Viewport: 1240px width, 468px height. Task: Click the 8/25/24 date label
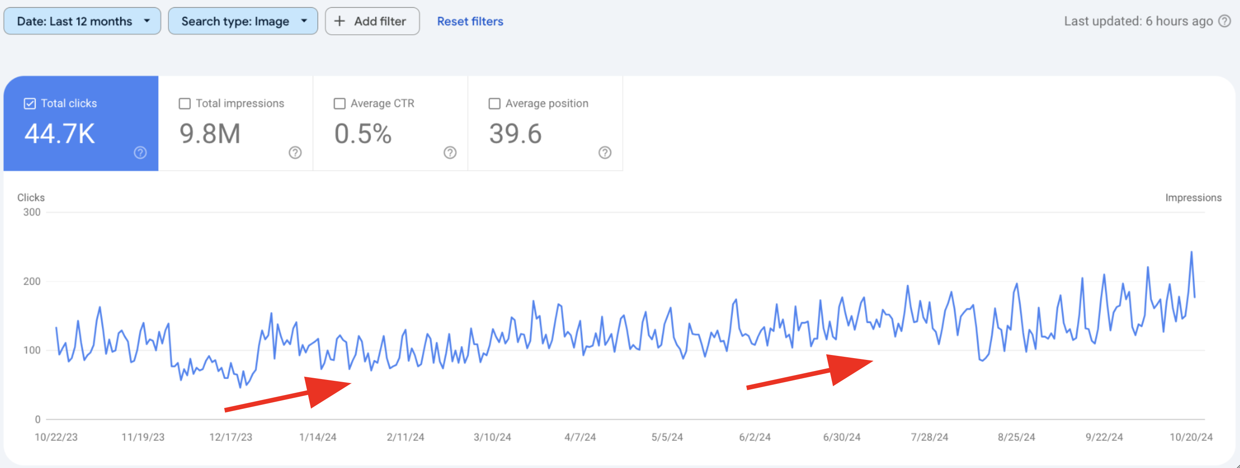(1017, 437)
